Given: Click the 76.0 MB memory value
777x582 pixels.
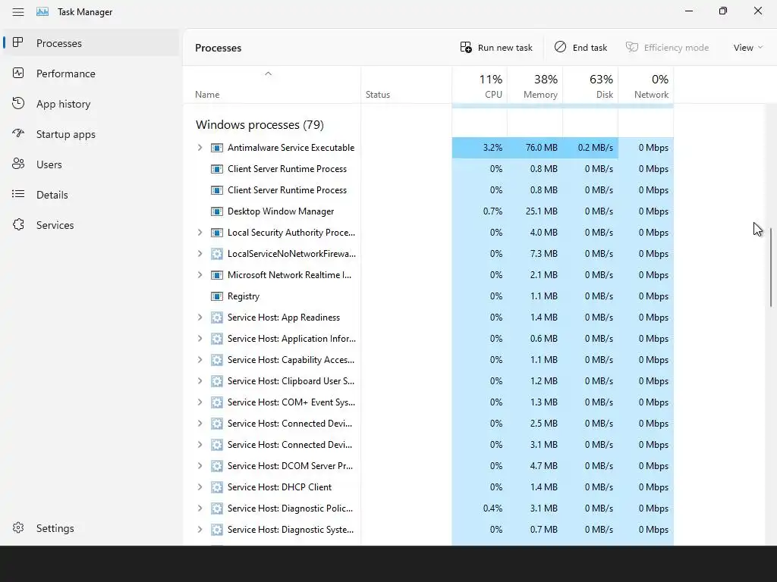Looking at the screenshot, I should [x=541, y=148].
